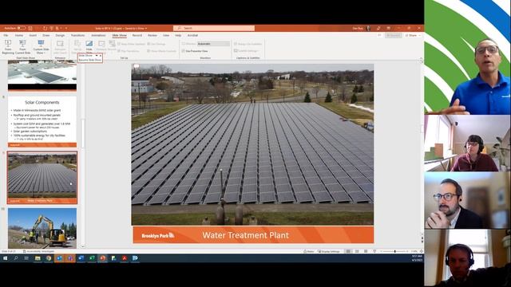Click the Record button near Share
Image resolution: width=511 pixels, height=287 pixels.
pyautogui.click(x=394, y=35)
